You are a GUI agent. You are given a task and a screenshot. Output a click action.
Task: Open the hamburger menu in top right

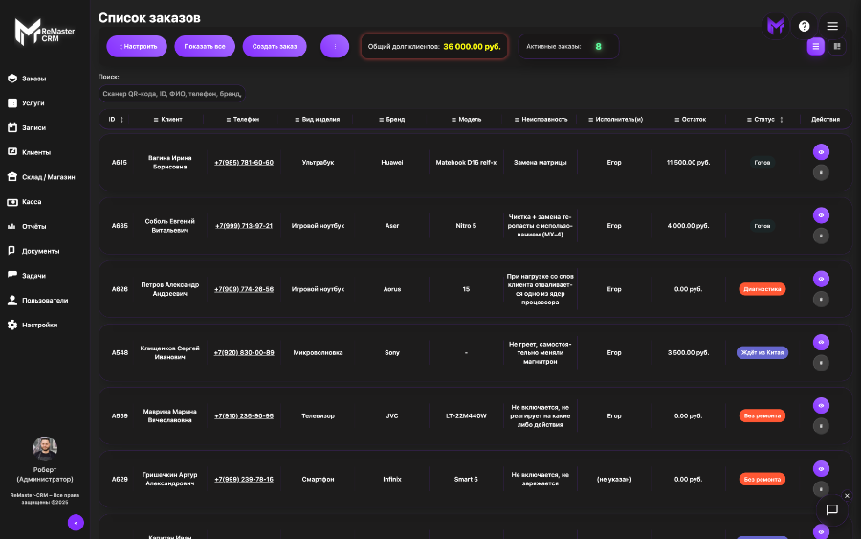point(832,26)
